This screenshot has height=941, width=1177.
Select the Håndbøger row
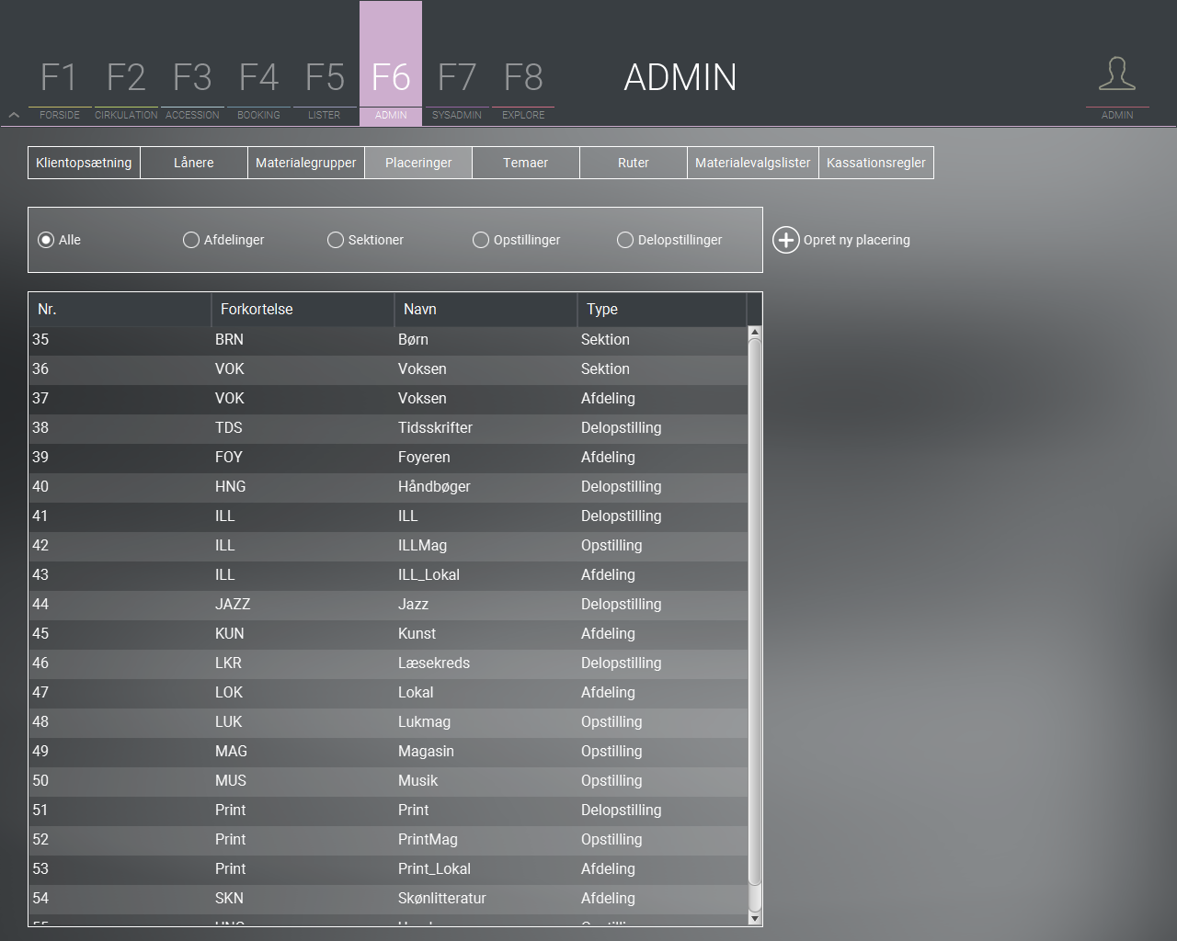click(x=388, y=486)
